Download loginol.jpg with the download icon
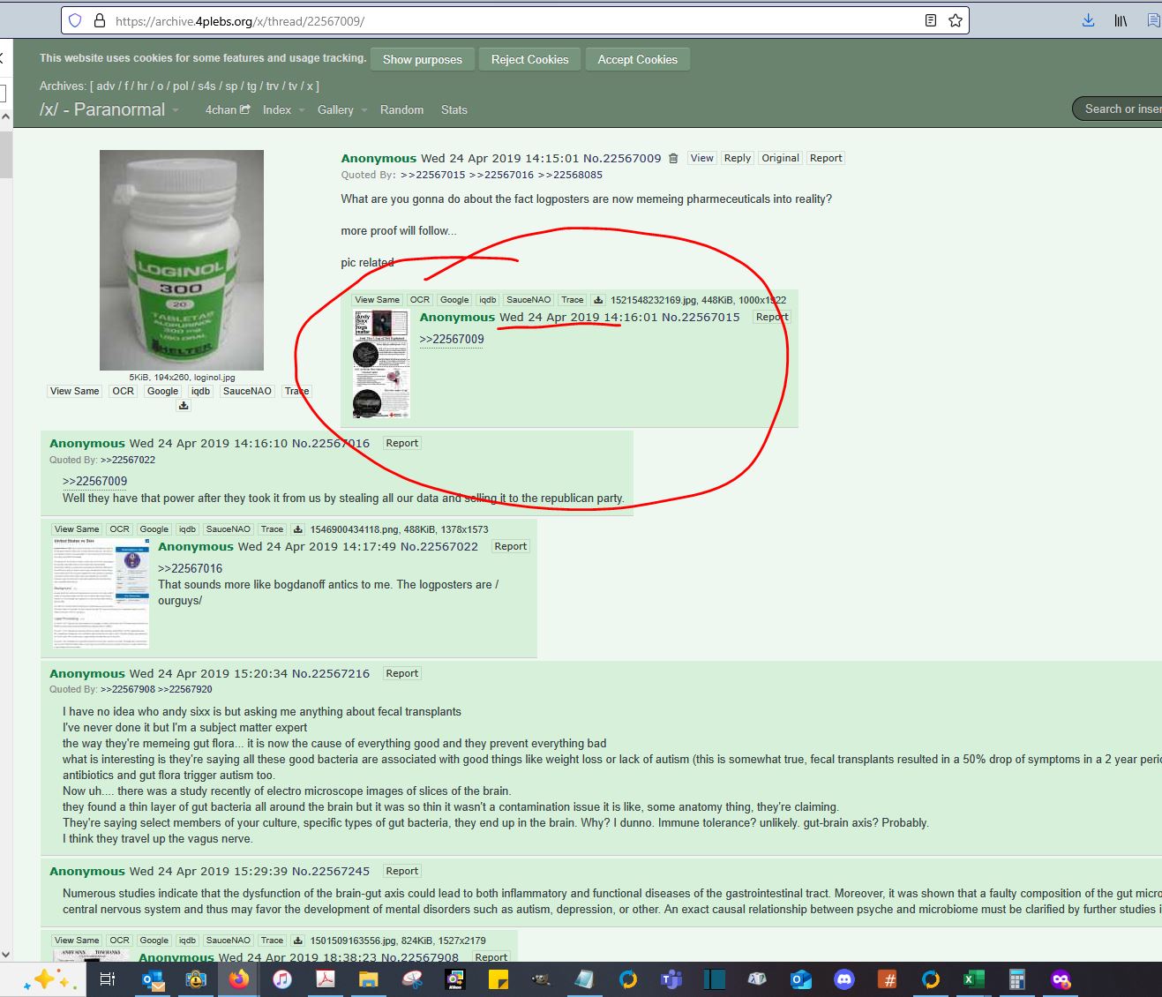Image resolution: width=1162 pixels, height=997 pixels. [184, 406]
